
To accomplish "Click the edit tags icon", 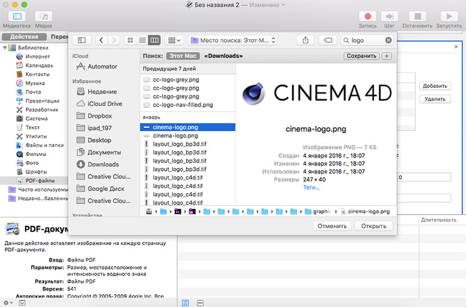I will (x=328, y=40).
